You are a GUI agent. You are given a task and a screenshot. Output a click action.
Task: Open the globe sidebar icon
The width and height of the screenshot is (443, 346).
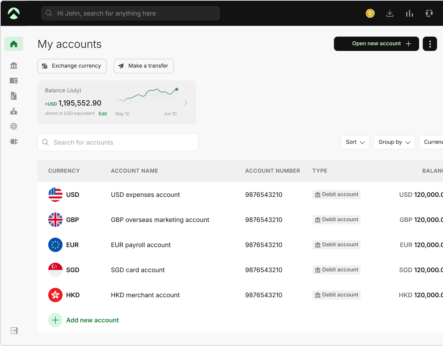click(x=13, y=126)
